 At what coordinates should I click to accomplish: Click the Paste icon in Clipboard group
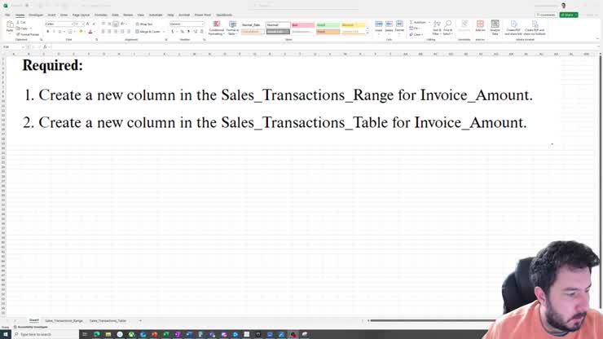tap(10, 26)
